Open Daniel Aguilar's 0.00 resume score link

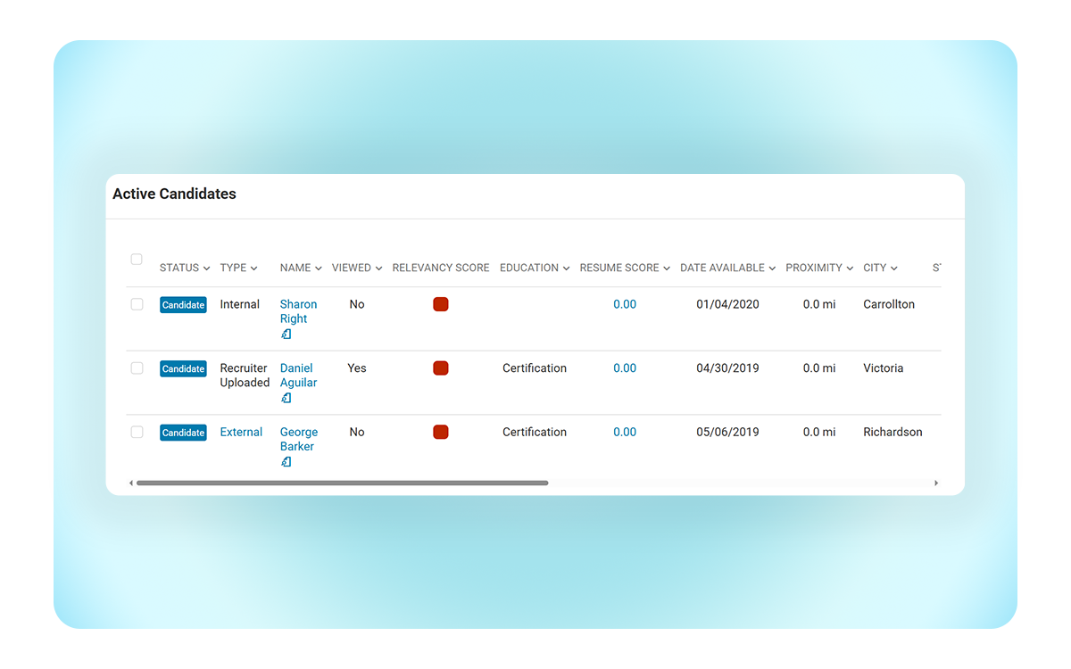(x=625, y=368)
